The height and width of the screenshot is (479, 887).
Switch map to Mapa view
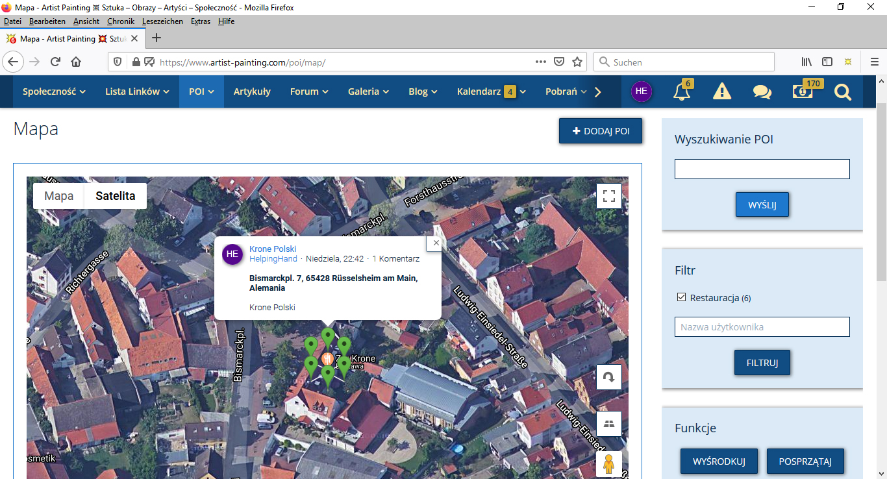pyautogui.click(x=58, y=196)
